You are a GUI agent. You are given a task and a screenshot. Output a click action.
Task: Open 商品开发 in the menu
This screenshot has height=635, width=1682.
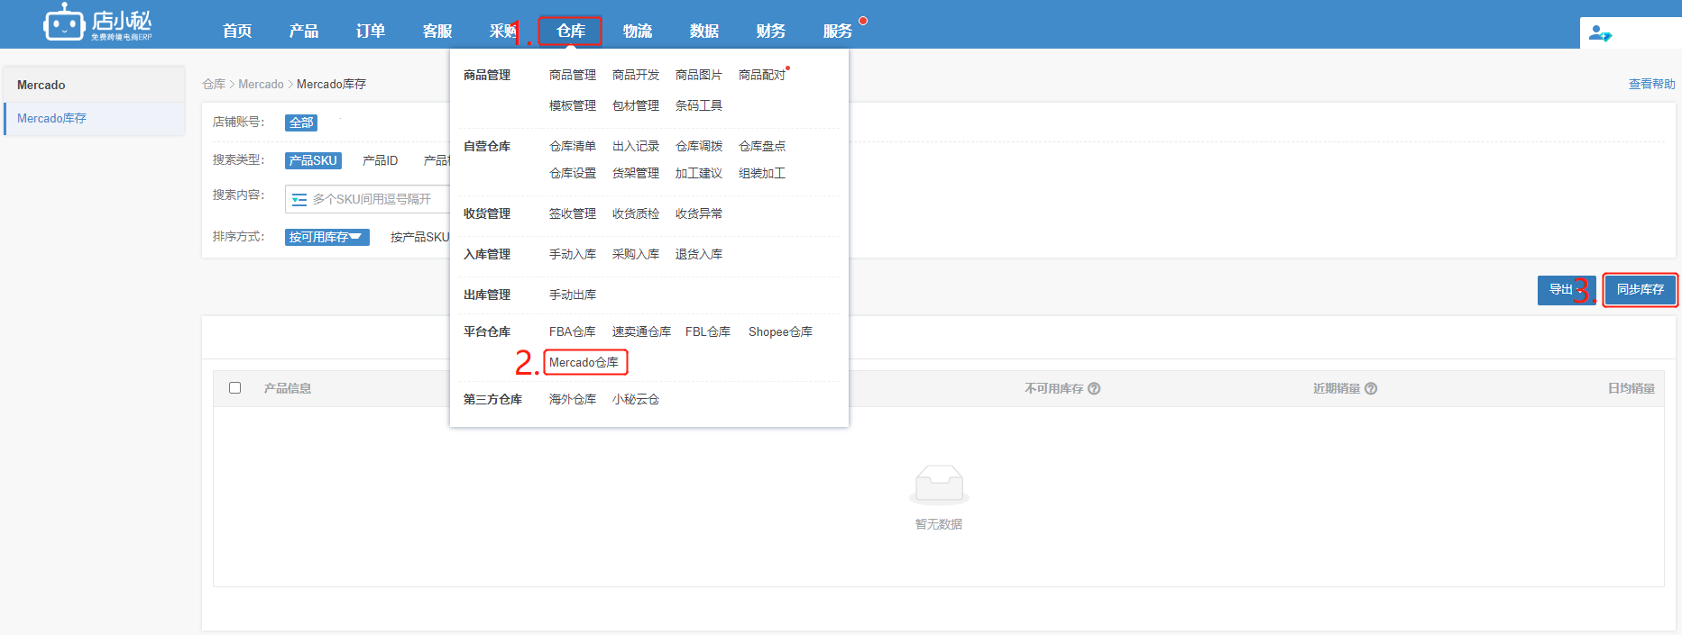[636, 75]
